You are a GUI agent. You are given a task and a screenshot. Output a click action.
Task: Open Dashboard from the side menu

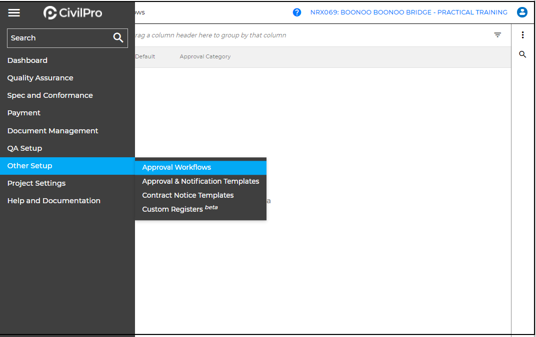[27, 60]
